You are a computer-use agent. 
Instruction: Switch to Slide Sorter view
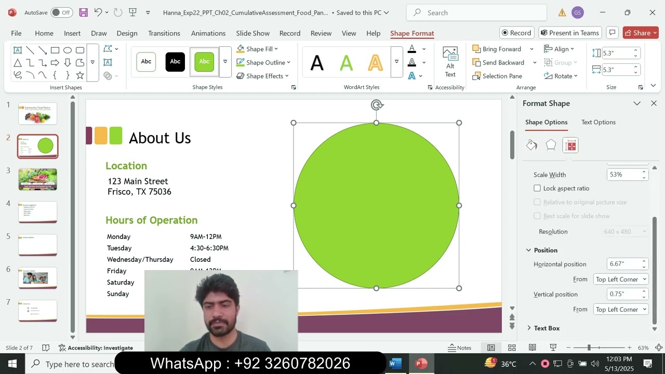pyautogui.click(x=512, y=348)
